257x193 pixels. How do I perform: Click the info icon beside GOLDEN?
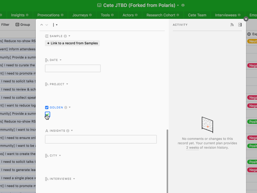pyautogui.click(x=66, y=107)
